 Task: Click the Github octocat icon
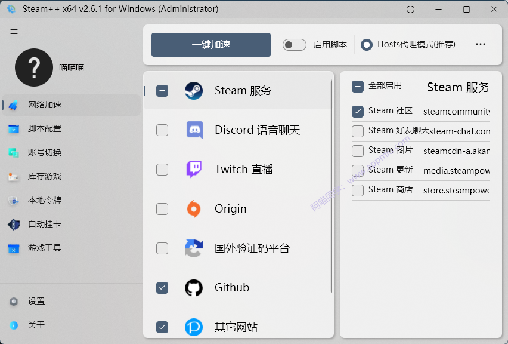point(194,288)
